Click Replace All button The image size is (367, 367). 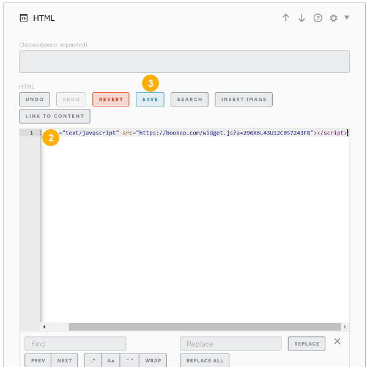click(204, 360)
